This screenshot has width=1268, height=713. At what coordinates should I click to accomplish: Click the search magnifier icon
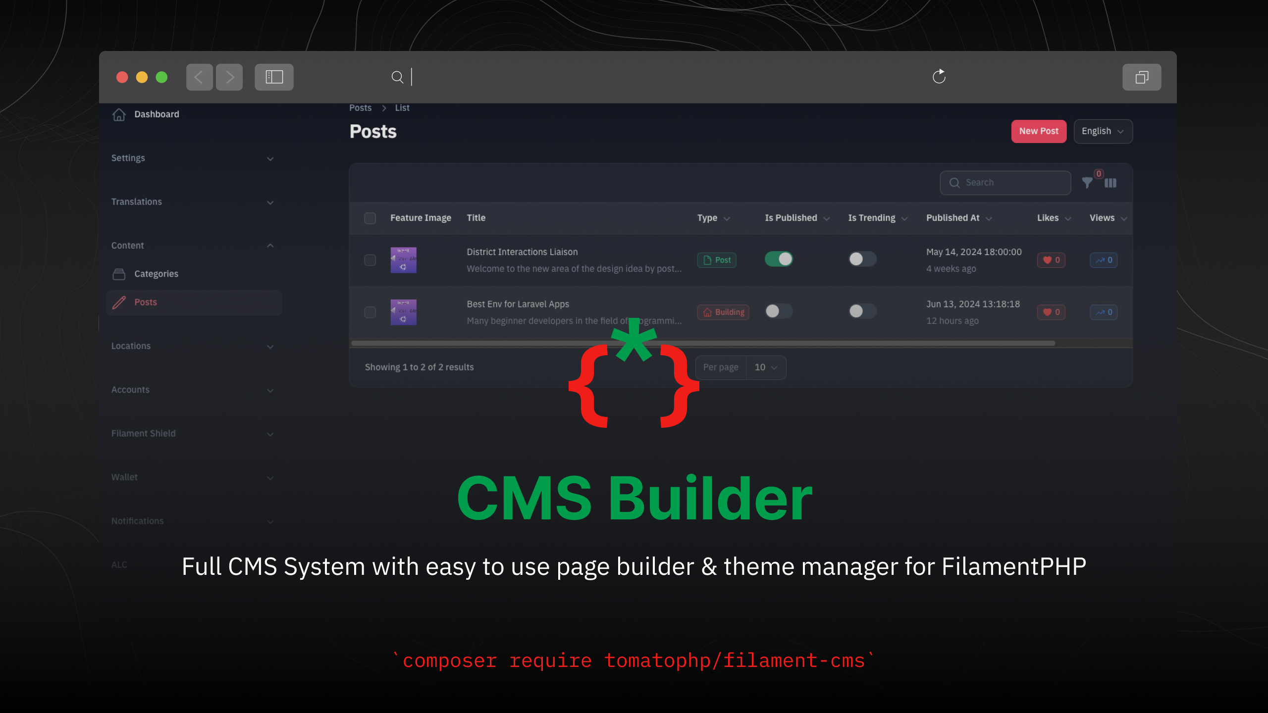[954, 182]
